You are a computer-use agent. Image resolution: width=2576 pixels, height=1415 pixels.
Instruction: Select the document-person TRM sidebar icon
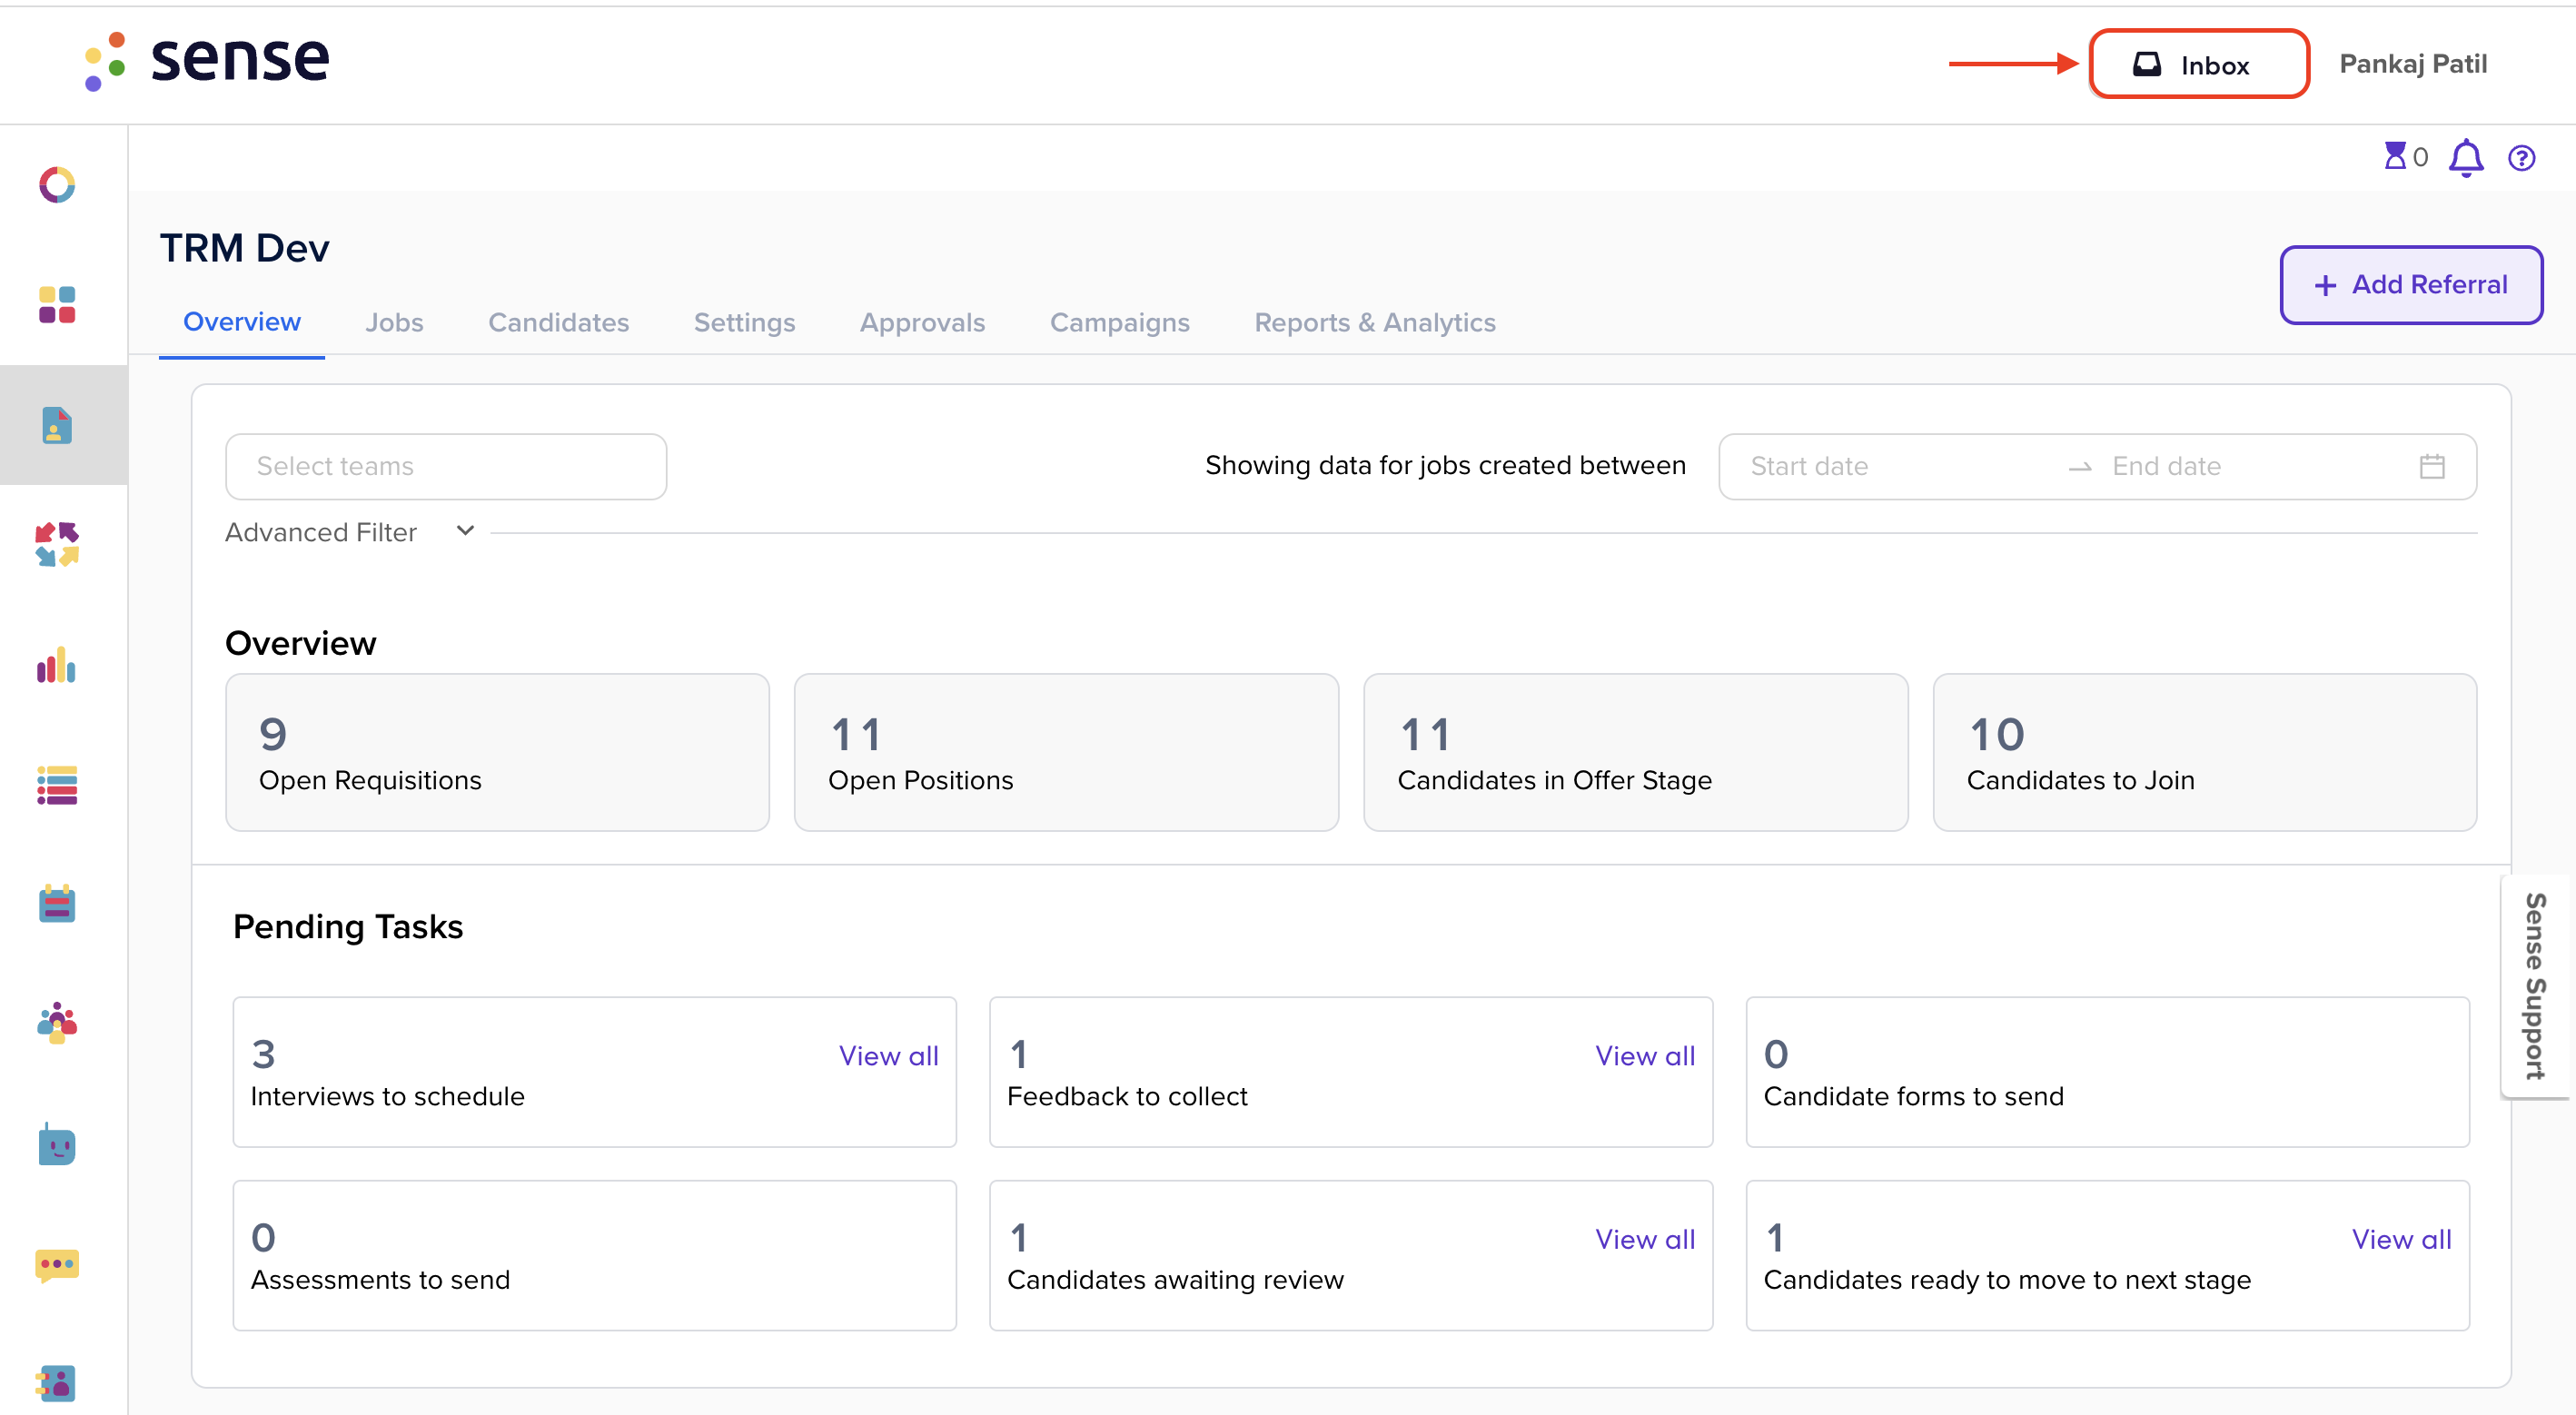pos(57,425)
